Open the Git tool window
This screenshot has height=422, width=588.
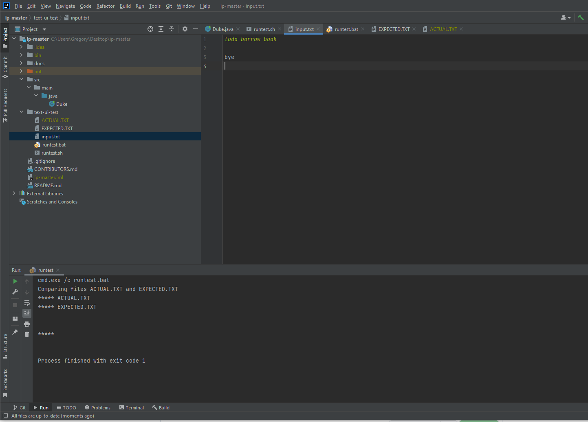click(x=20, y=408)
